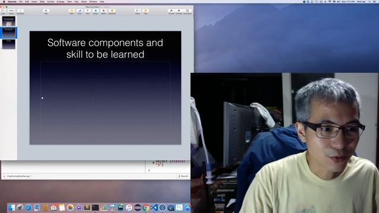The width and height of the screenshot is (379, 213).
Task: Expand the Object entry in browser console
Action: (153, 163)
